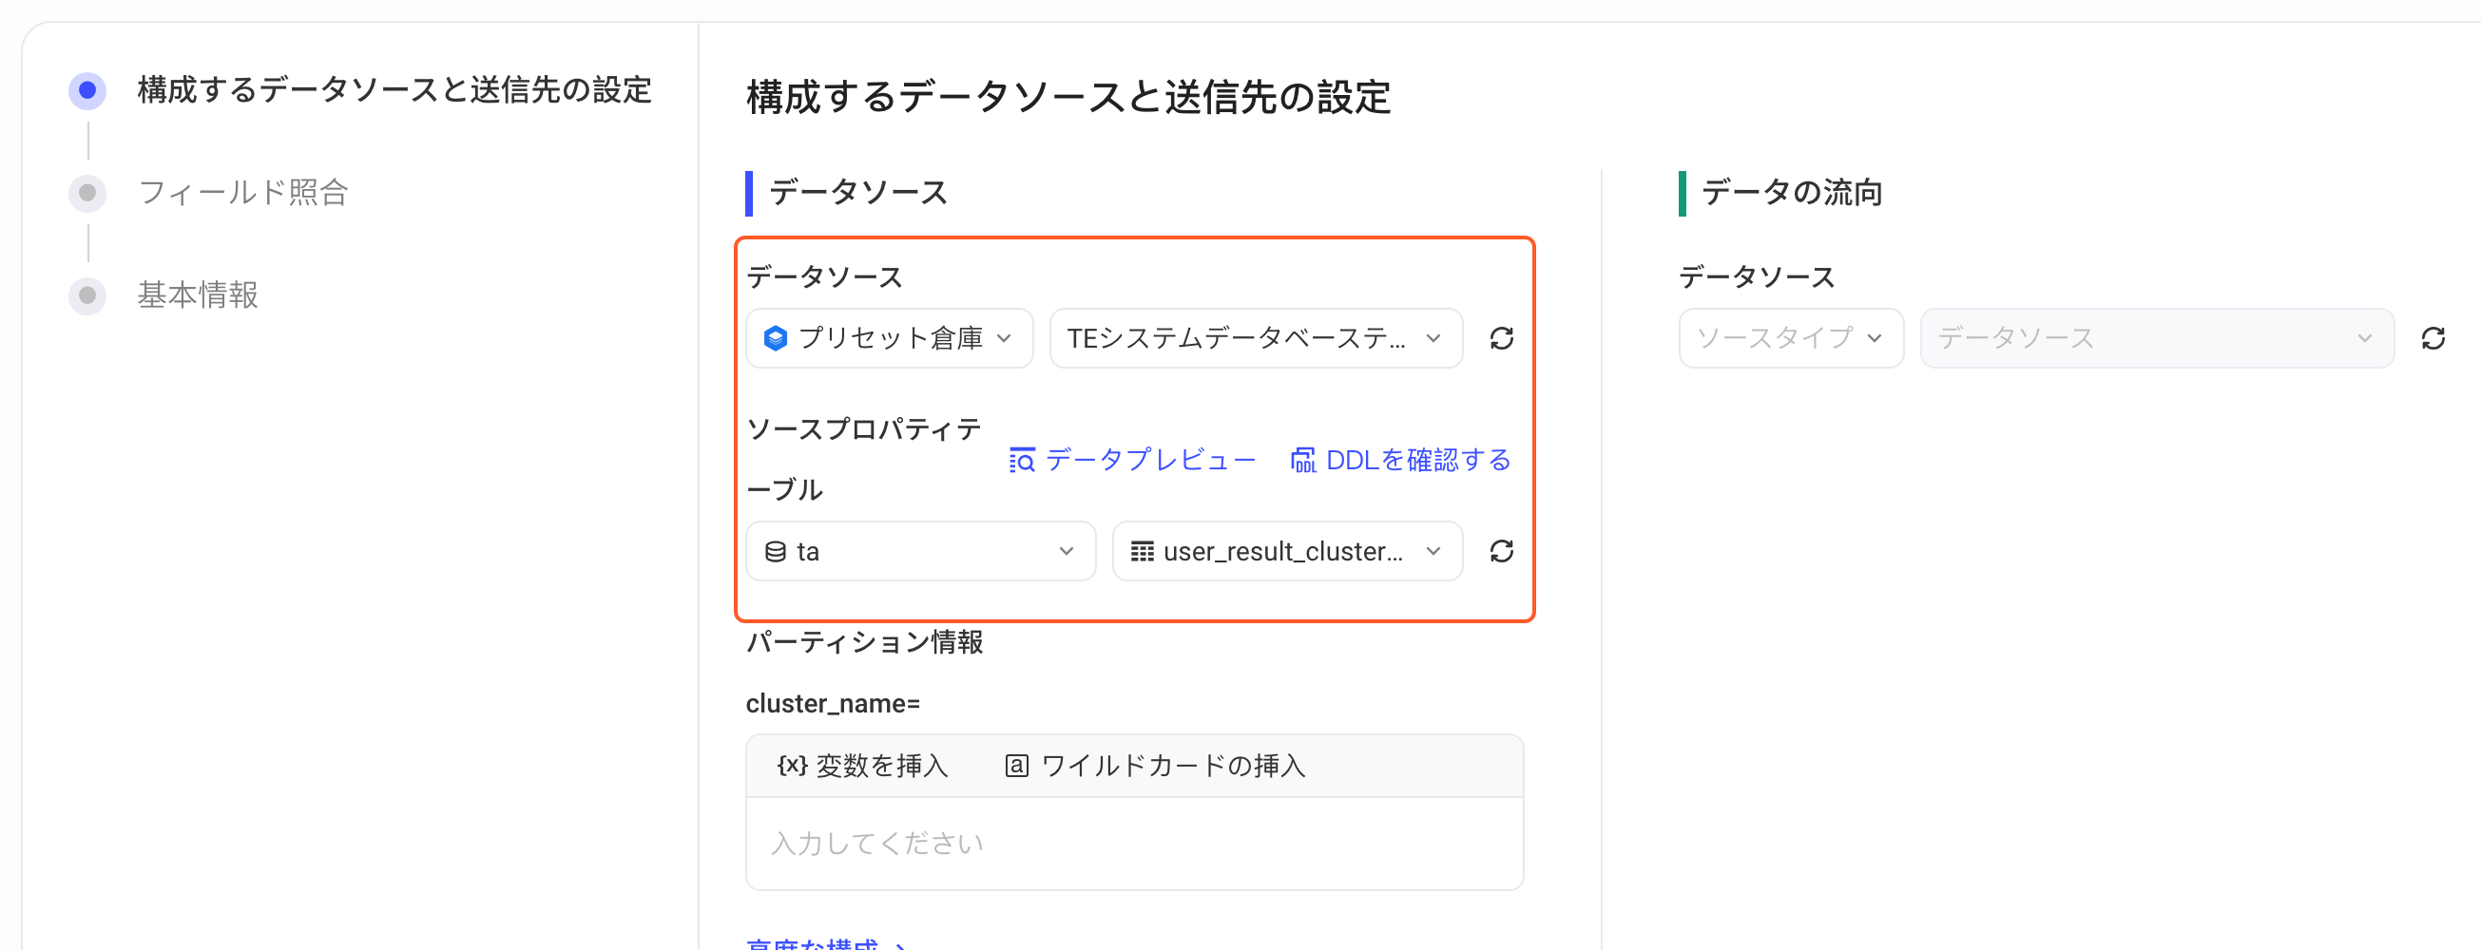Go to 基本情報 step
The width and height of the screenshot is (2481, 950).
[198, 294]
